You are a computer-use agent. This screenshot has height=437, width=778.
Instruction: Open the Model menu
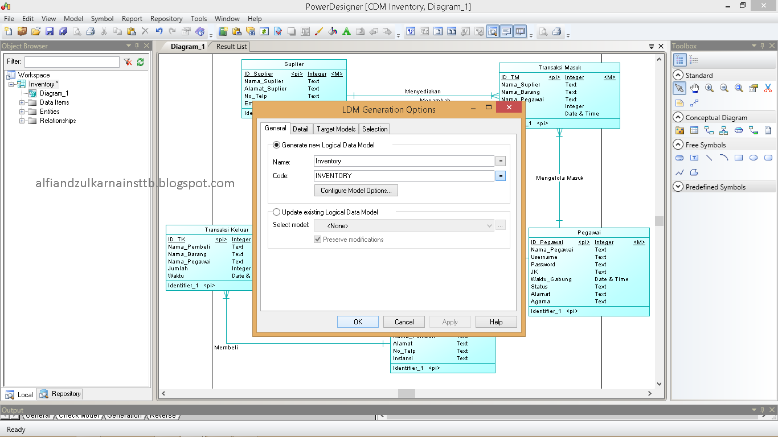(x=73, y=18)
